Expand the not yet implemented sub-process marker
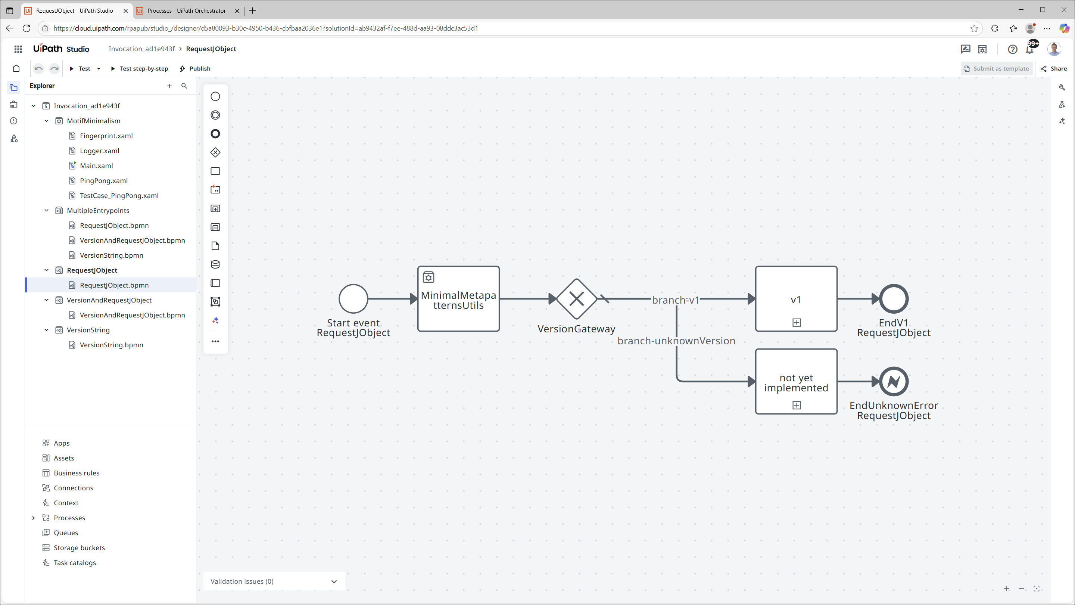Viewport: 1075px width, 605px height. tap(796, 405)
